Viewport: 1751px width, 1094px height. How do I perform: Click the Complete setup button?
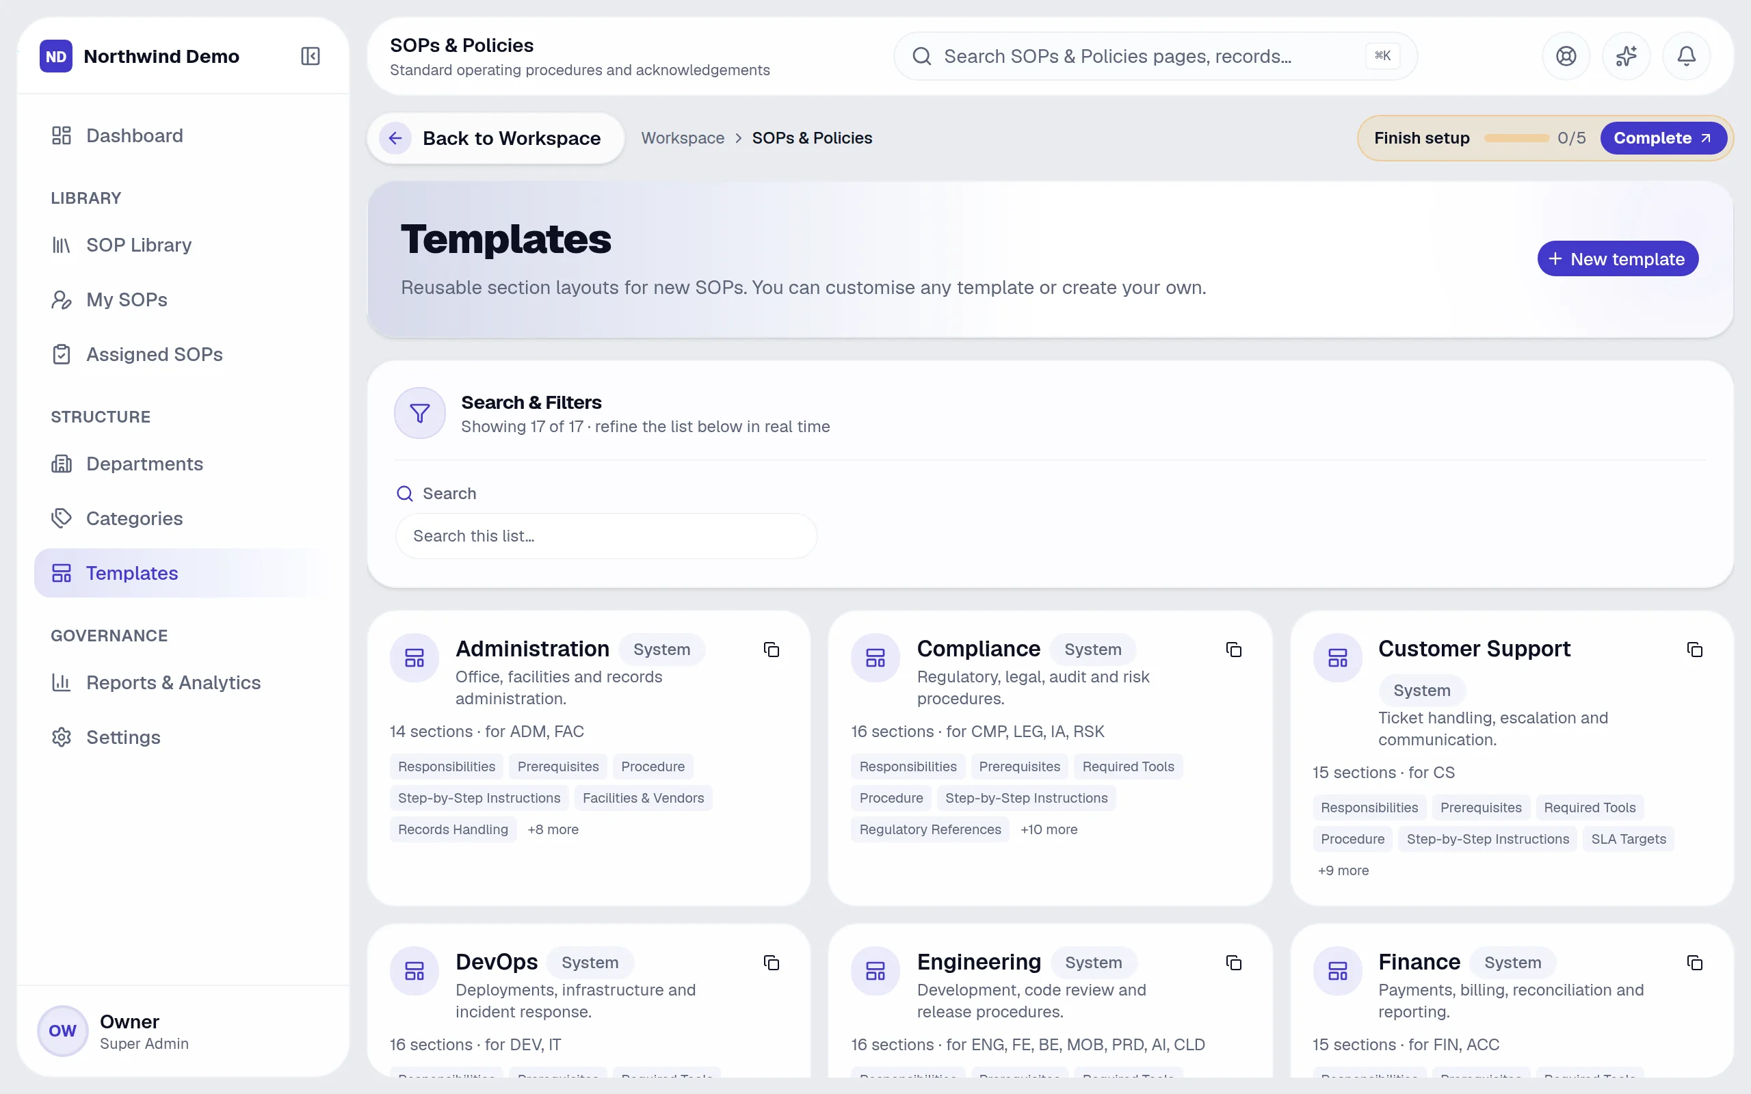click(1663, 138)
